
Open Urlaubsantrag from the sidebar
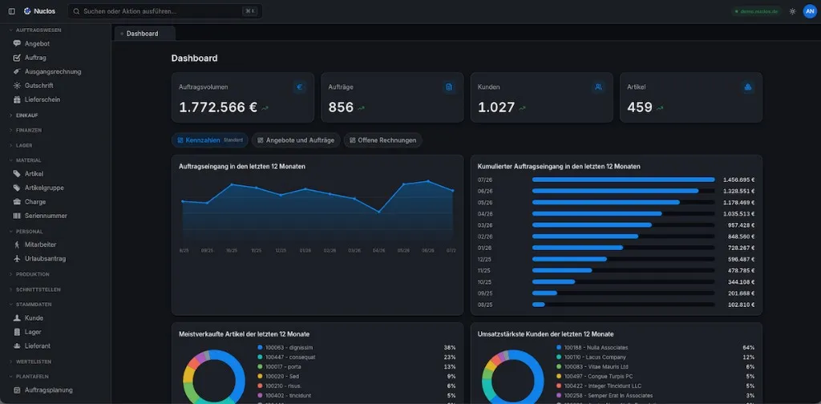45,259
